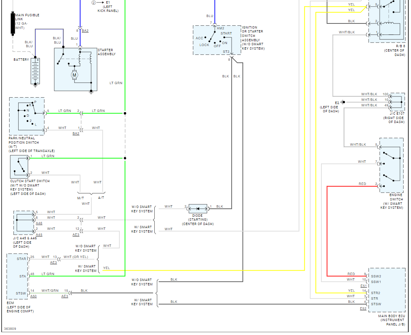Click the starting diode symbol
The width and height of the screenshot is (411, 335).
pos(198,209)
